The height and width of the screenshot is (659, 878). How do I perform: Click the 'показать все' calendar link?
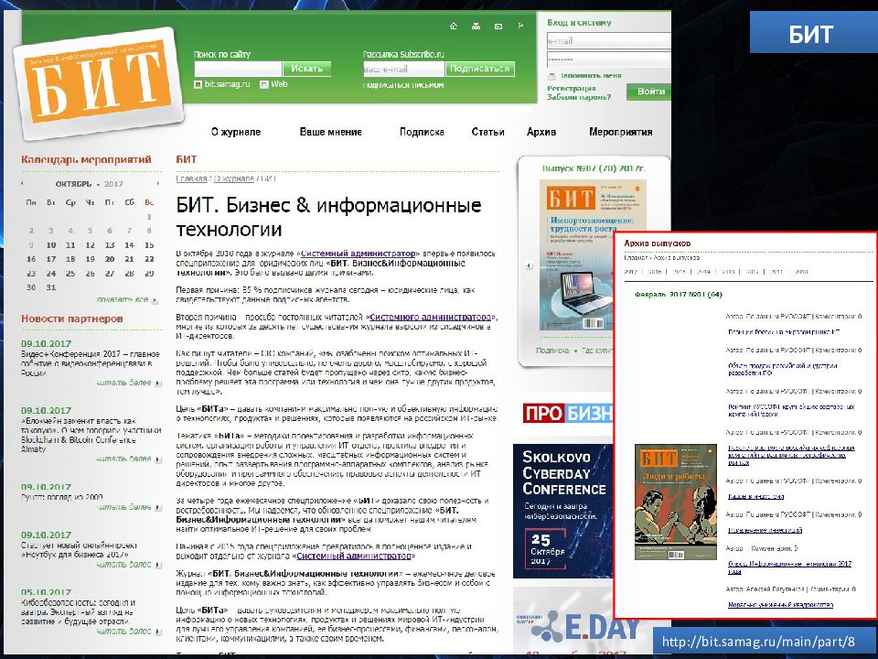click(122, 300)
